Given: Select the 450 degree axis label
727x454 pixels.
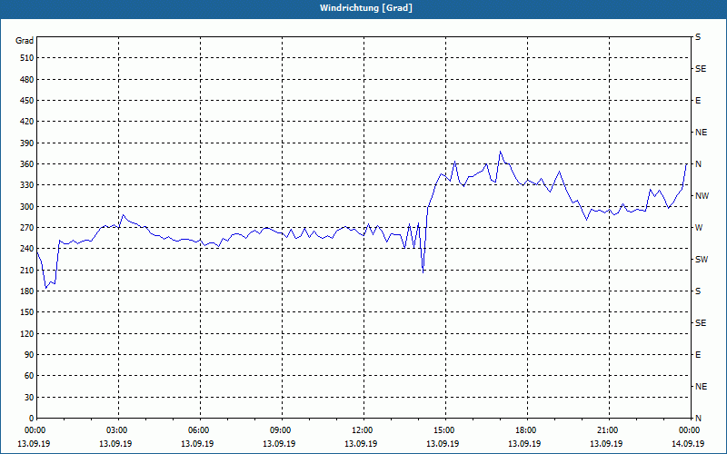Looking at the screenshot, I should tap(26, 101).
